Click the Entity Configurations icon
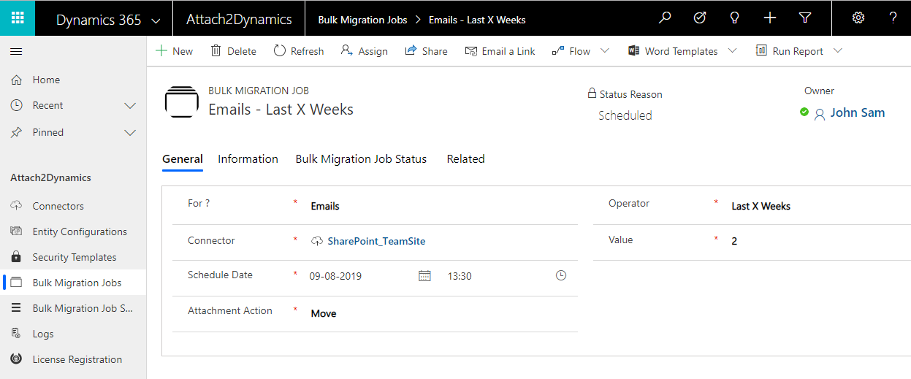911x379 pixels. (x=16, y=231)
